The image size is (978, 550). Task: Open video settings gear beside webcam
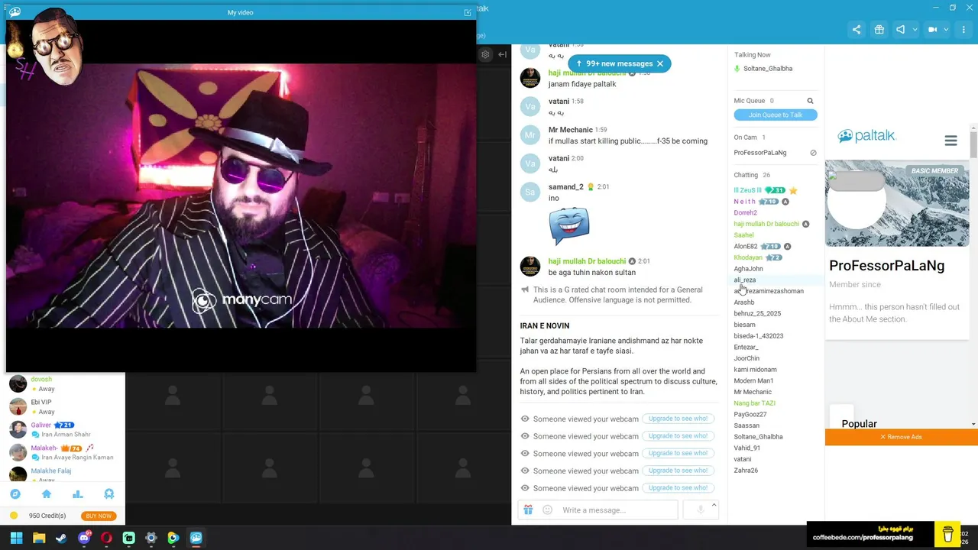pos(485,54)
